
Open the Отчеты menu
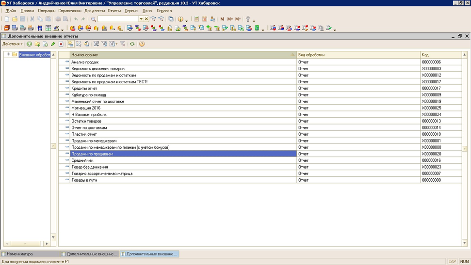click(x=114, y=11)
